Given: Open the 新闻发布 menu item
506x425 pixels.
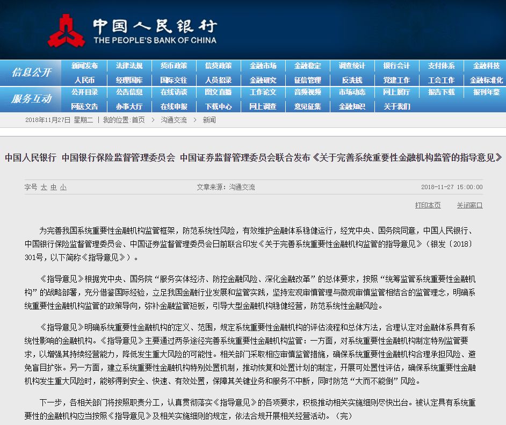Looking at the screenshot, I should 84,66.
